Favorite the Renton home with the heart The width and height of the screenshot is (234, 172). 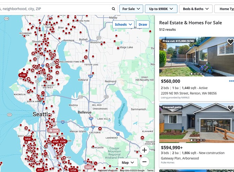230,42
